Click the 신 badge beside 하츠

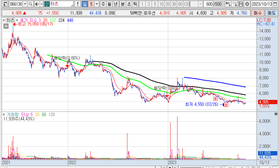pos(47,4)
